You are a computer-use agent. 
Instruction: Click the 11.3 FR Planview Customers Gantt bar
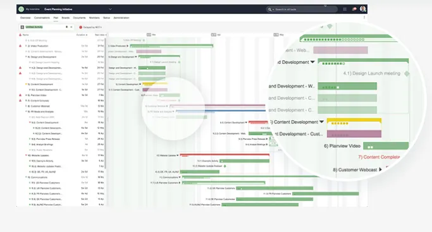click(x=325, y=193)
